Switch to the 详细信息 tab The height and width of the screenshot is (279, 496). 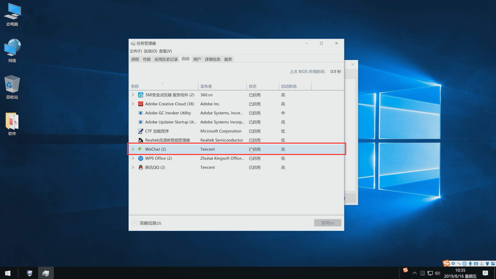(x=213, y=59)
